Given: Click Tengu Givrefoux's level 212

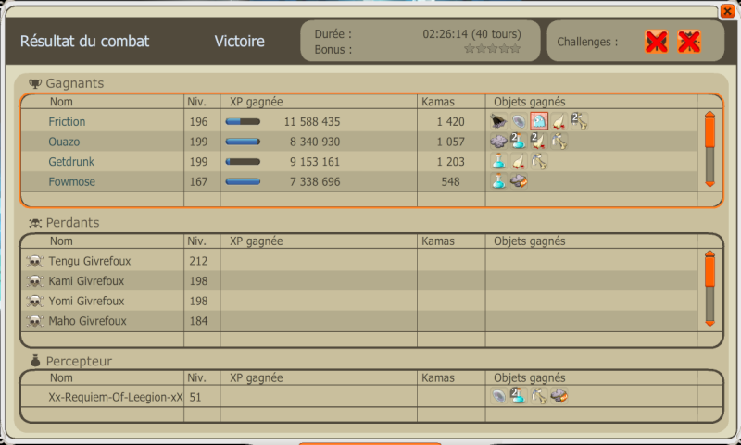Looking at the screenshot, I should pyautogui.click(x=198, y=261).
